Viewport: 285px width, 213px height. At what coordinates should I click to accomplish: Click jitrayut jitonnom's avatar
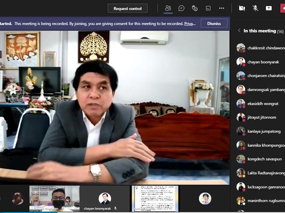click(241, 117)
